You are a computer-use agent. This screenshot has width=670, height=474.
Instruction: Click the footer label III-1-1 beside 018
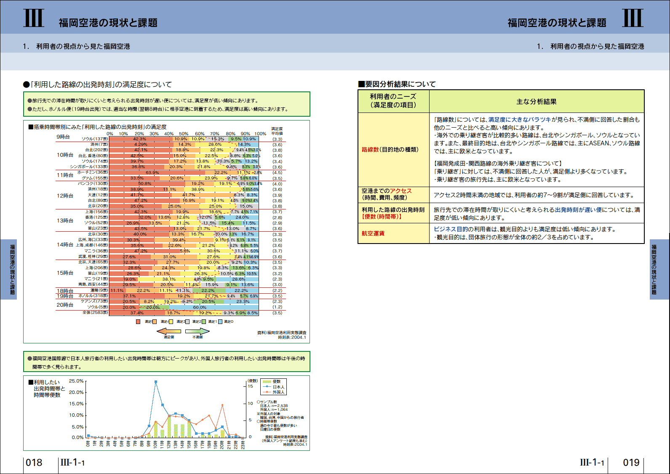73,463
